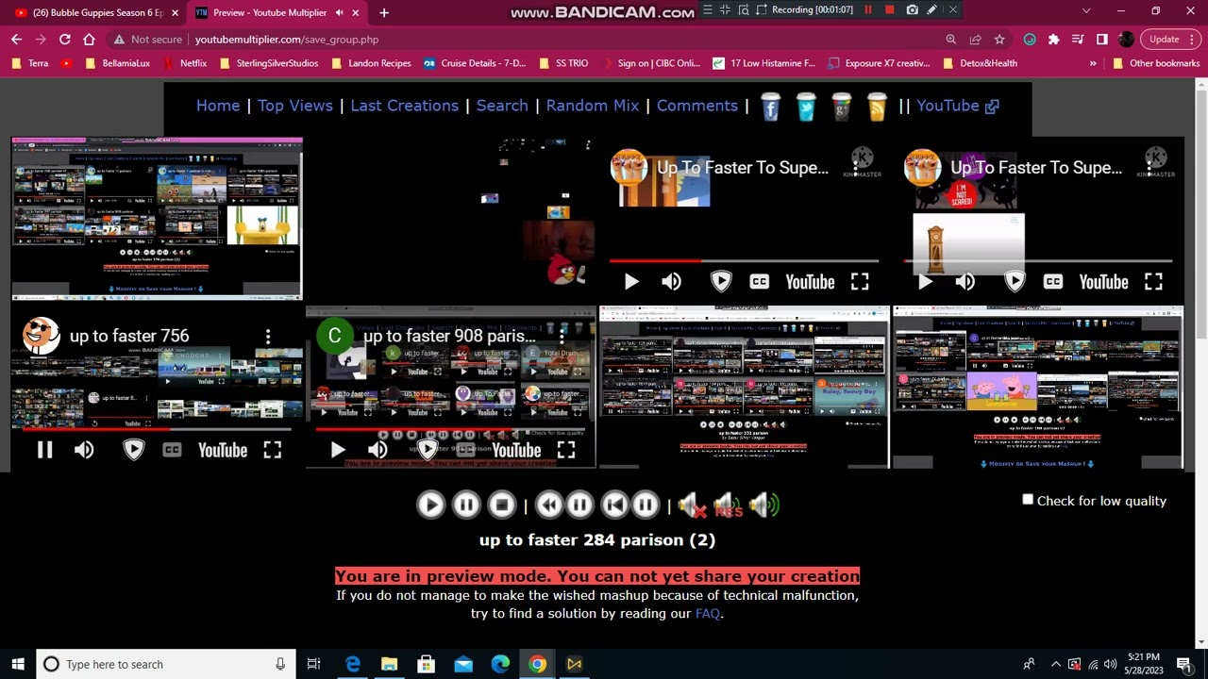
Task: Open the FAQ link
Action: (x=707, y=613)
